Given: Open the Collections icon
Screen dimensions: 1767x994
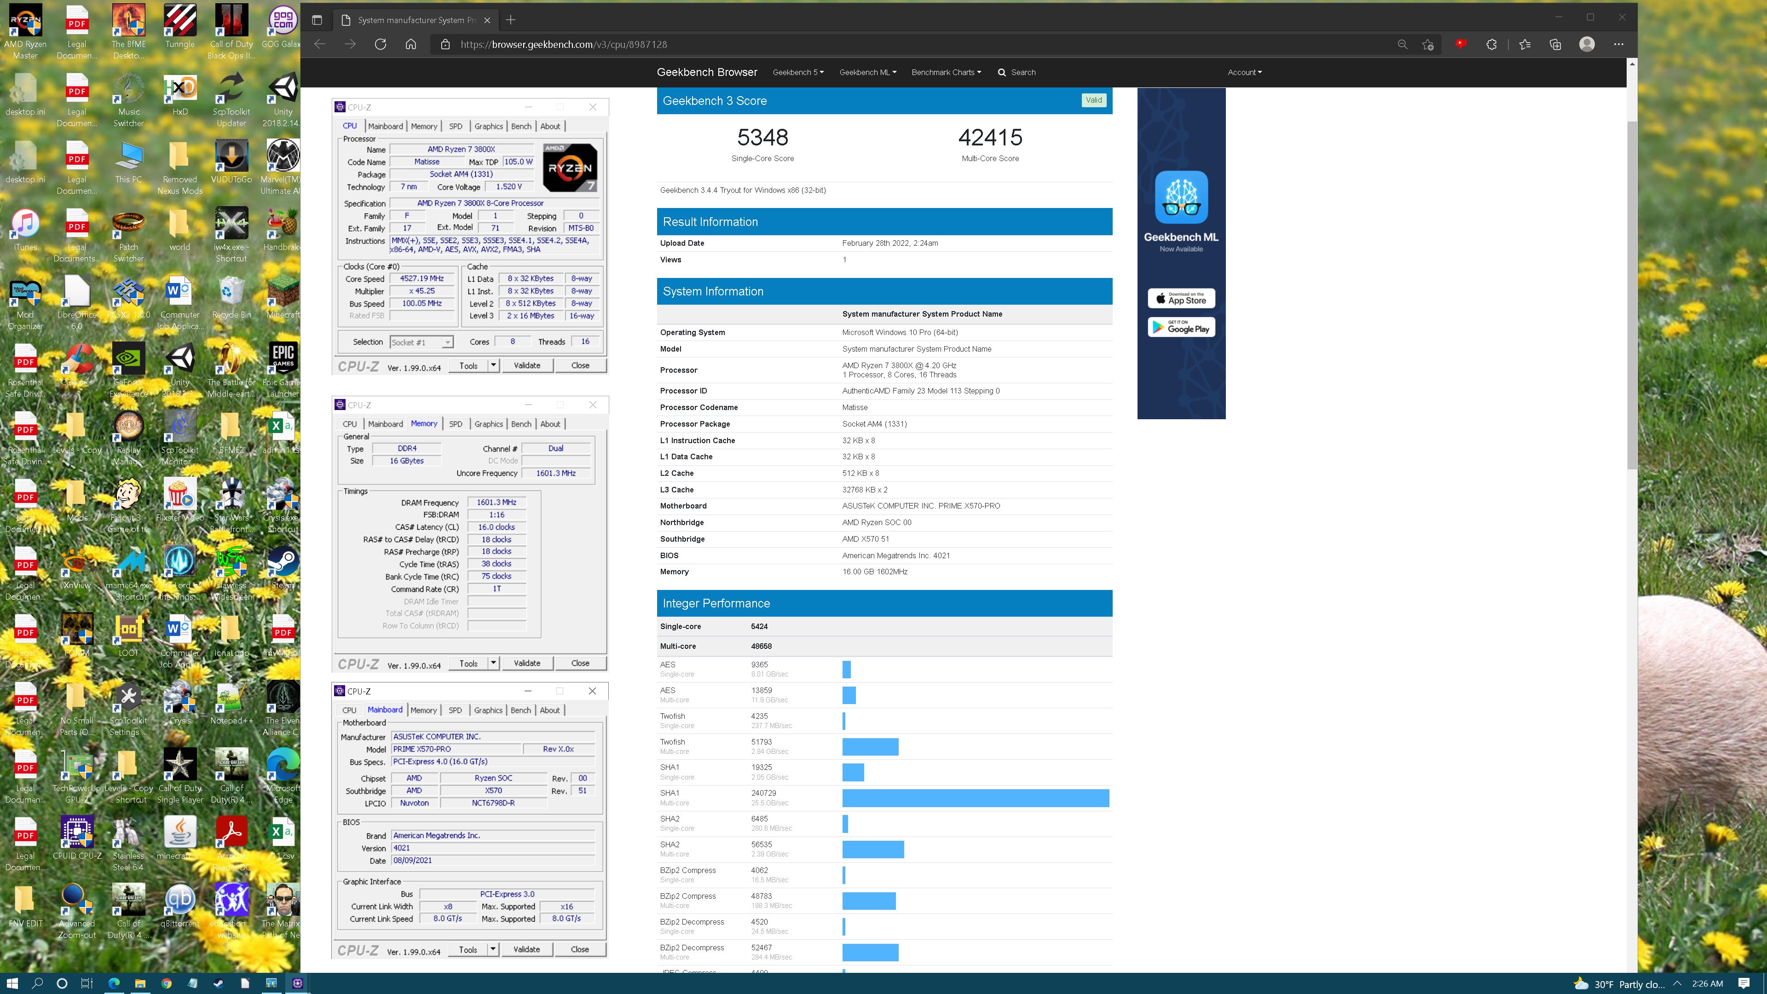Looking at the screenshot, I should click(x=1555, y=44).
